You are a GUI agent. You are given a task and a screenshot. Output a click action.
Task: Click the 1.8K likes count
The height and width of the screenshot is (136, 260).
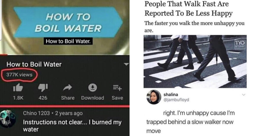pyautogui.click(x=18, y=98)
